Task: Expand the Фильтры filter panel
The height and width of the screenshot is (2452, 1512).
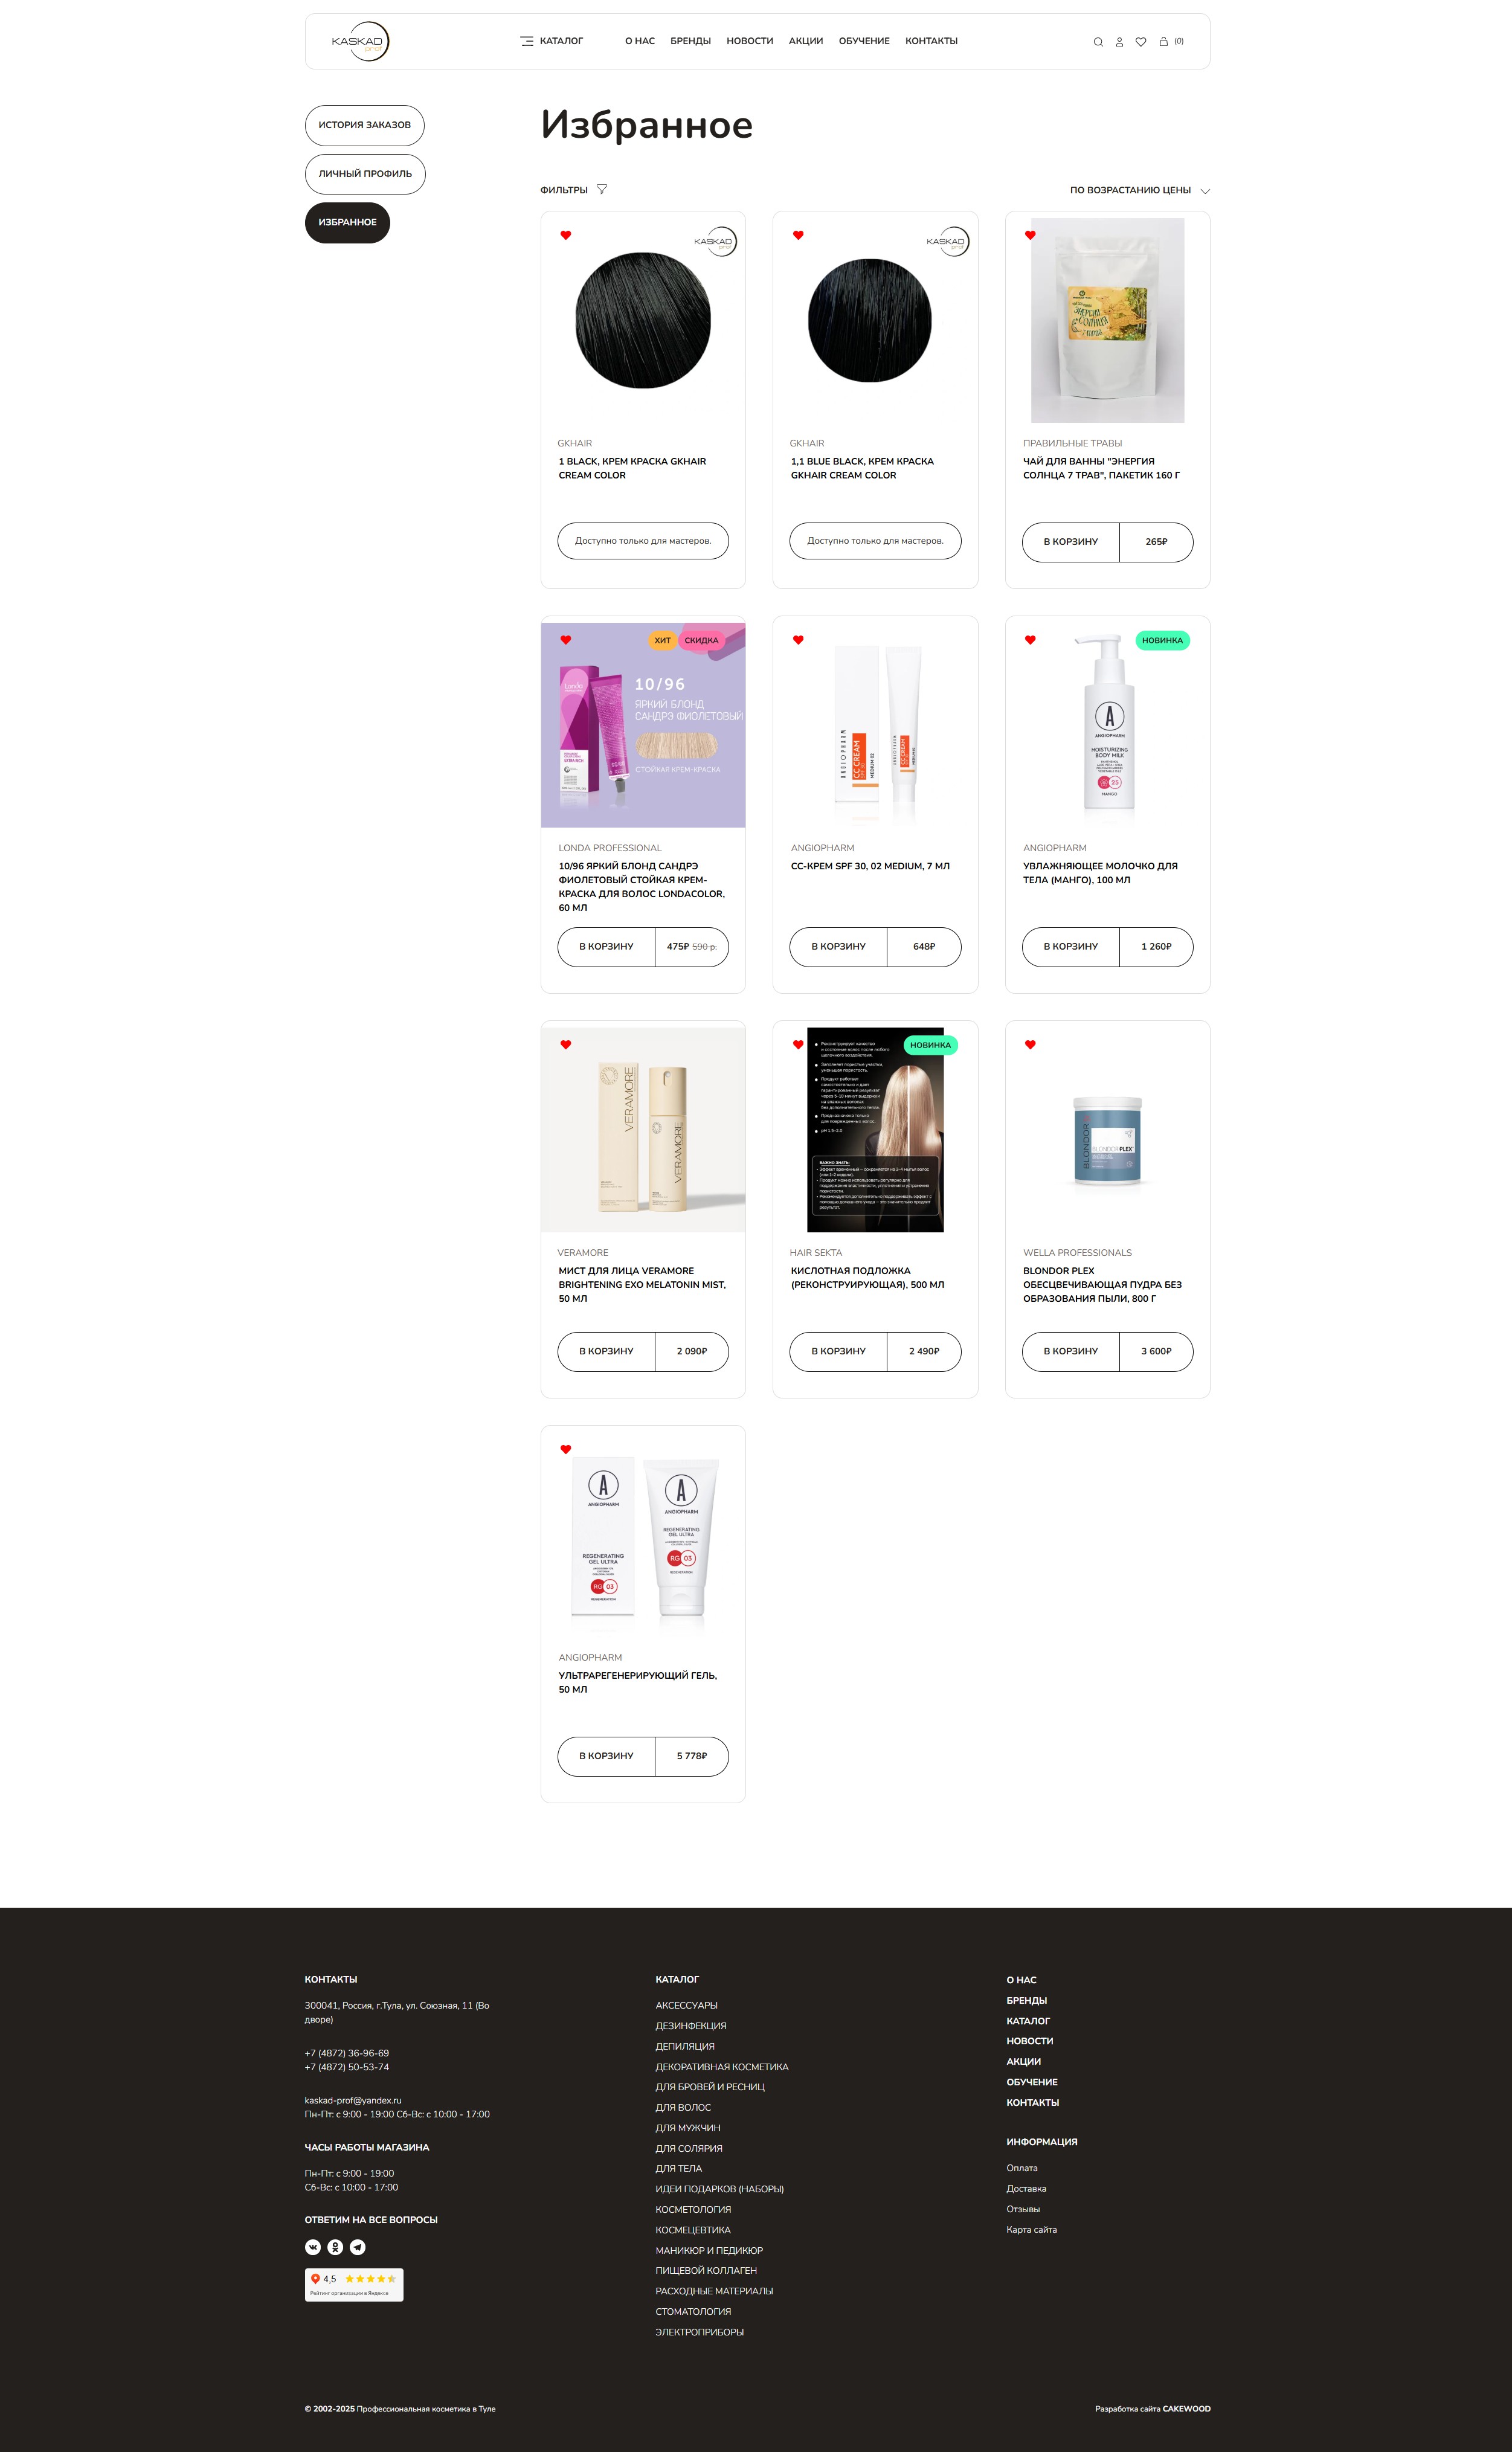Action: tap(574, 190)
